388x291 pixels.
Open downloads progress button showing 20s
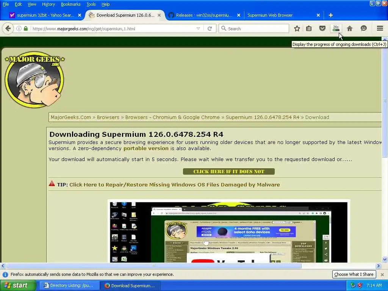pyautogui.click(x=336, y=28)
